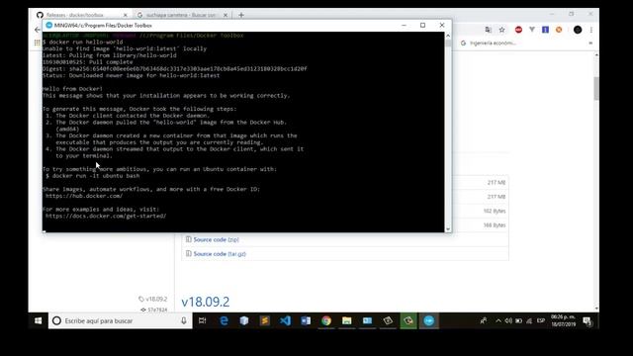Open the volume control in system tray
This screenshot has height=356, width=633.
(508, 320)
